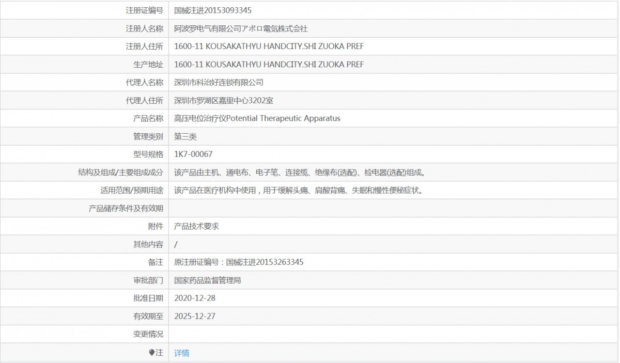The height and width of the screenshot is (363, 620).
Task: Select agent name 深圳市科治好连锁有限公司
Action: click(219, 83)
